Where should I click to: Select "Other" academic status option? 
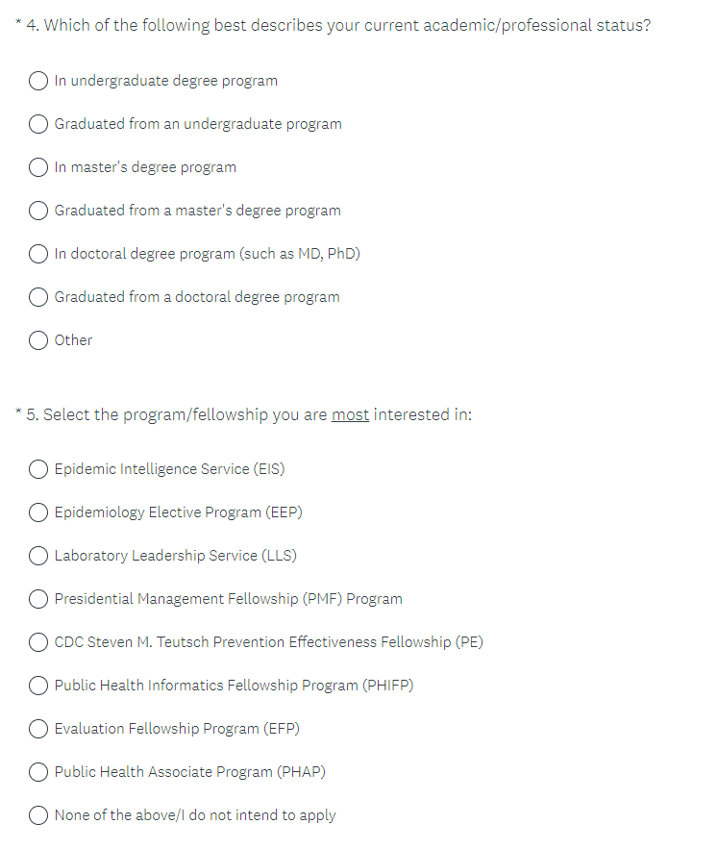click(39, 340)
